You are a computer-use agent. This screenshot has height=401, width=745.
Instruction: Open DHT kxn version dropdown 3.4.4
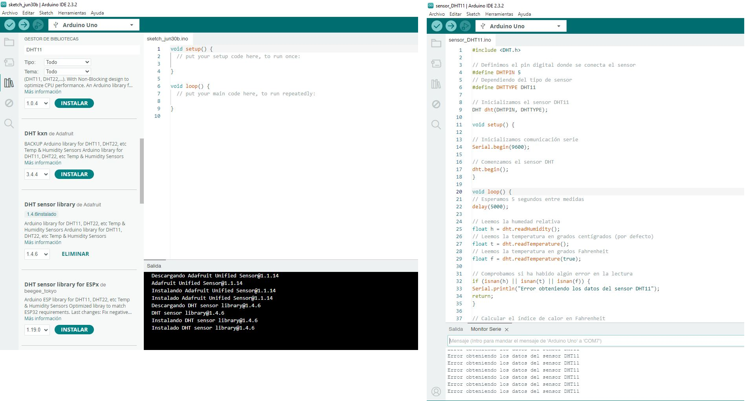pyautogui.click(x=37, y=174)
